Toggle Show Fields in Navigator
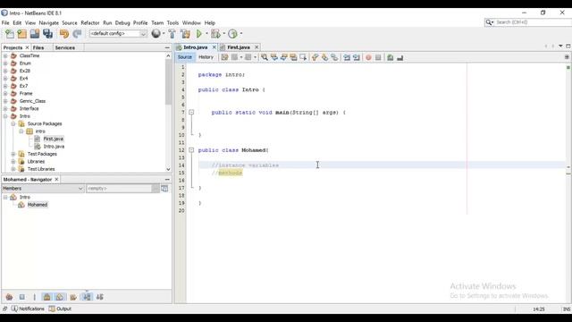Screen dimensions: 572x322 coord(21,297)
